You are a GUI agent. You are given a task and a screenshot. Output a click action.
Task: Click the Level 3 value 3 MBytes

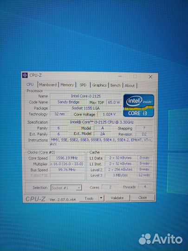tap(120, 175)
